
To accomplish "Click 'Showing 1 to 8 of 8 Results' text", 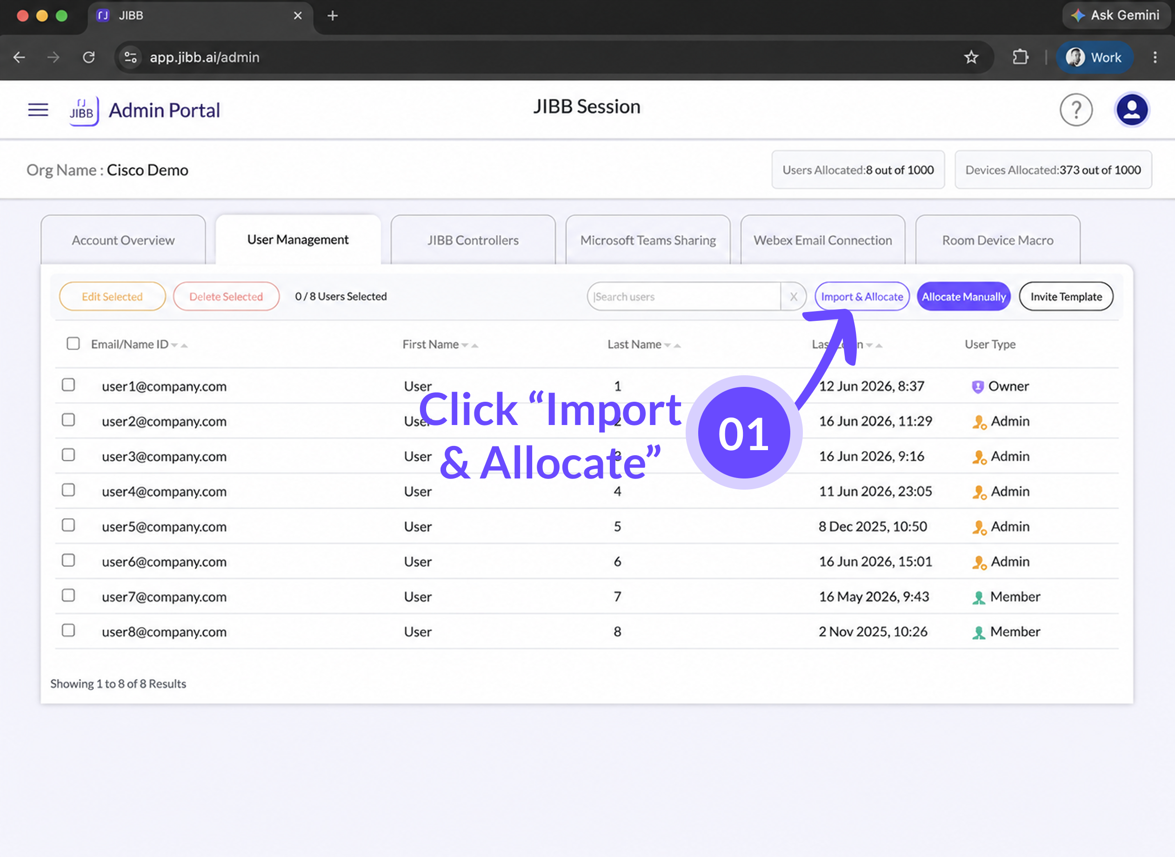I will click(x=118, y=684).
